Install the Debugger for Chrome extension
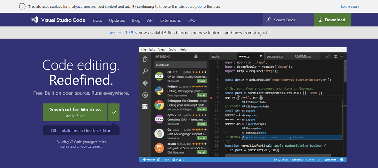Image resolution: width=378 pixels, height=168 pixels. pyautogui.click(x=202, y=109)
